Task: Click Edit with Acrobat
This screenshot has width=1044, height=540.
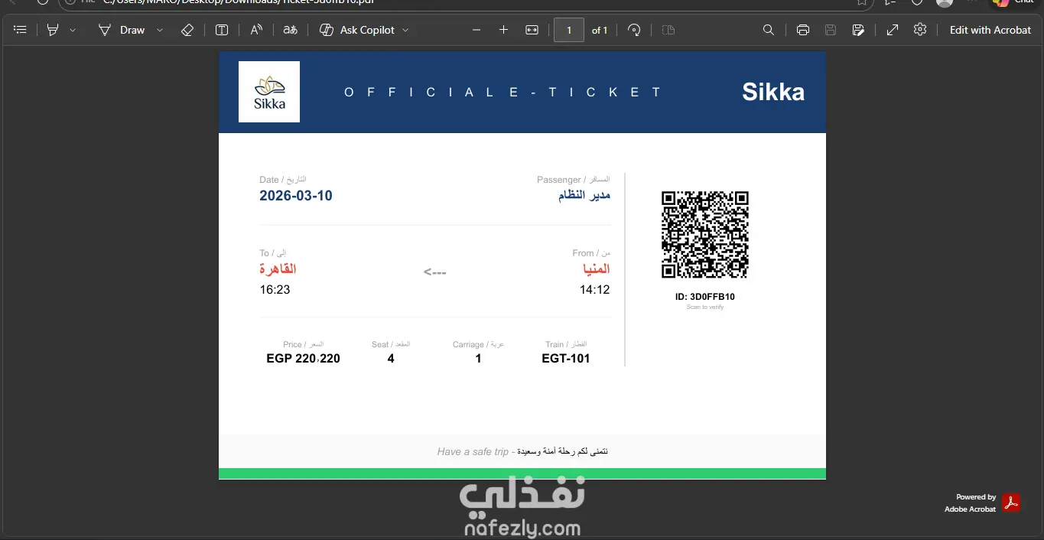Action: [x=990, y=30]
